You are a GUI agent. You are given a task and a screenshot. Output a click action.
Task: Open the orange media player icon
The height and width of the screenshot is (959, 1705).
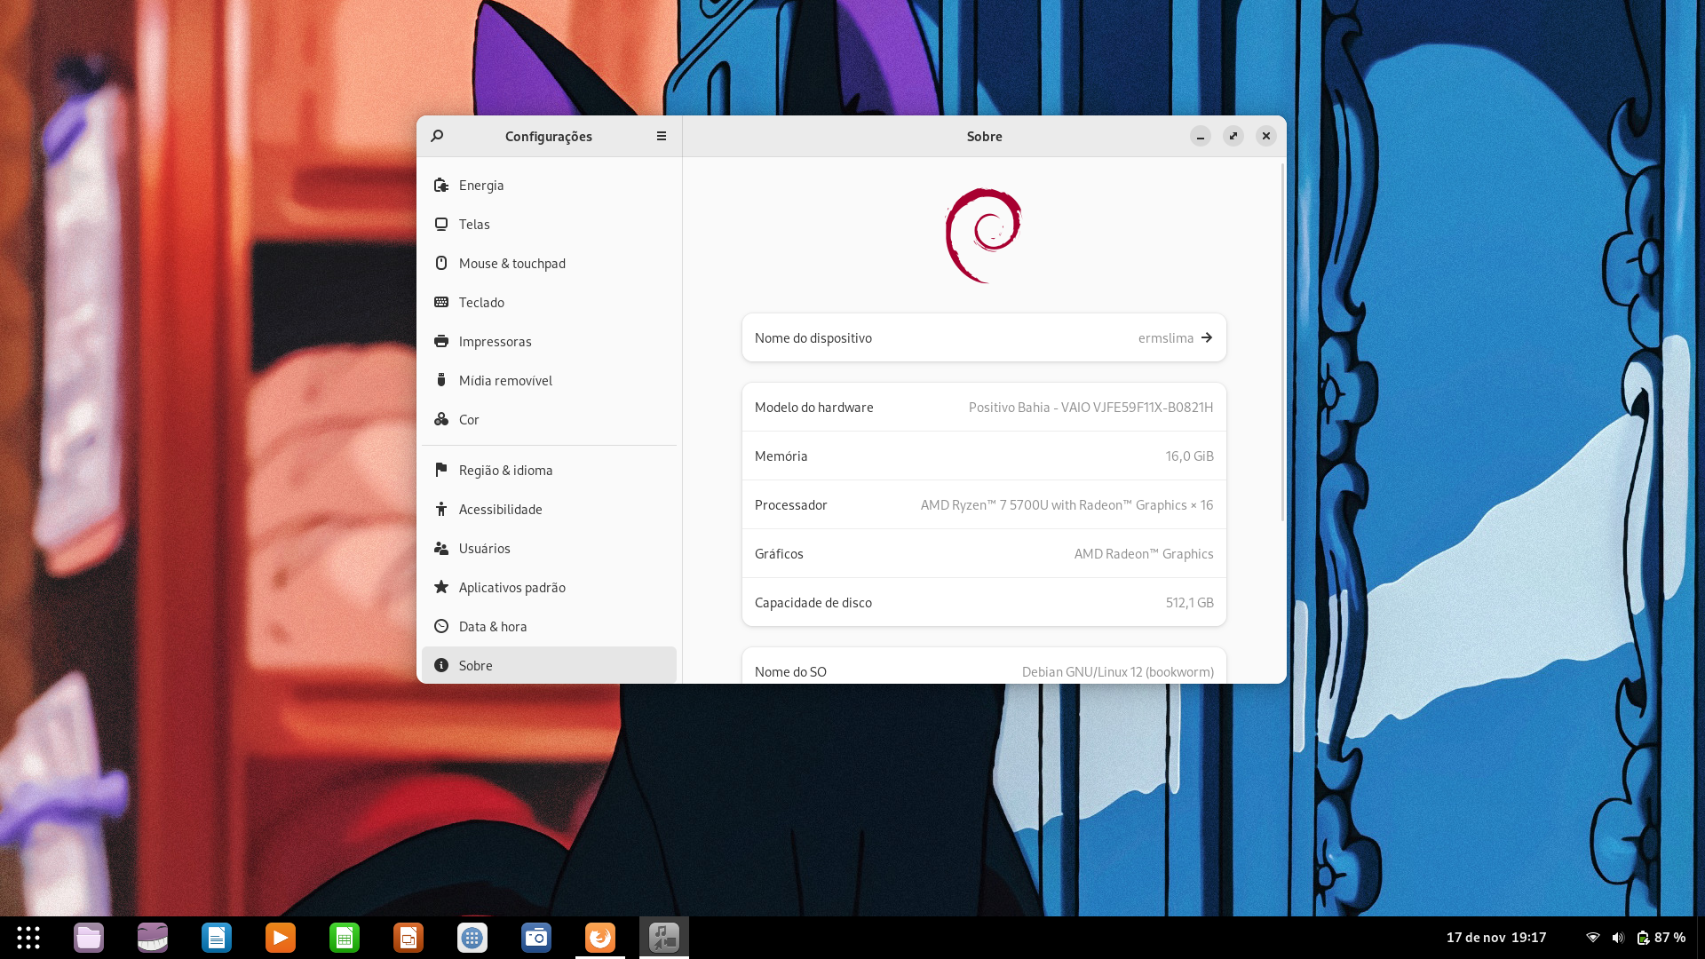(x=281, y=938)
